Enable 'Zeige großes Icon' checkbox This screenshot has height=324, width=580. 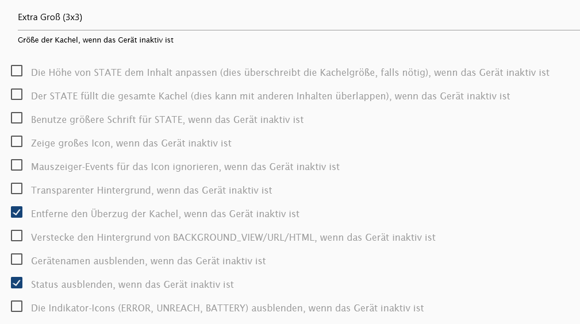click(x=17, y=141)
